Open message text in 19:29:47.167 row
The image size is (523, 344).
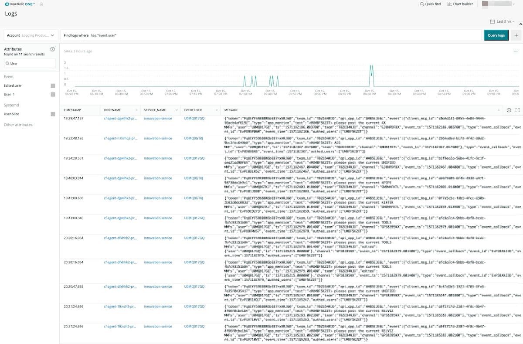[373, 125]
